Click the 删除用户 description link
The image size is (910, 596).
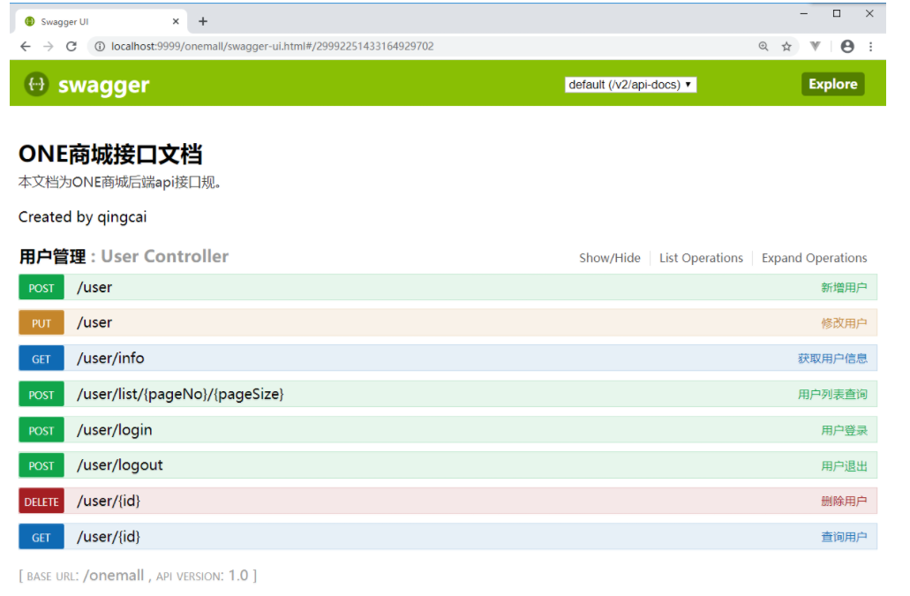point(844,502)
